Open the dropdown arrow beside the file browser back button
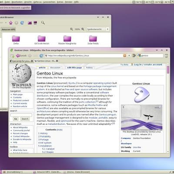This screenshot has width=174, height=174. pyautogui.click(x=6, y=23)
